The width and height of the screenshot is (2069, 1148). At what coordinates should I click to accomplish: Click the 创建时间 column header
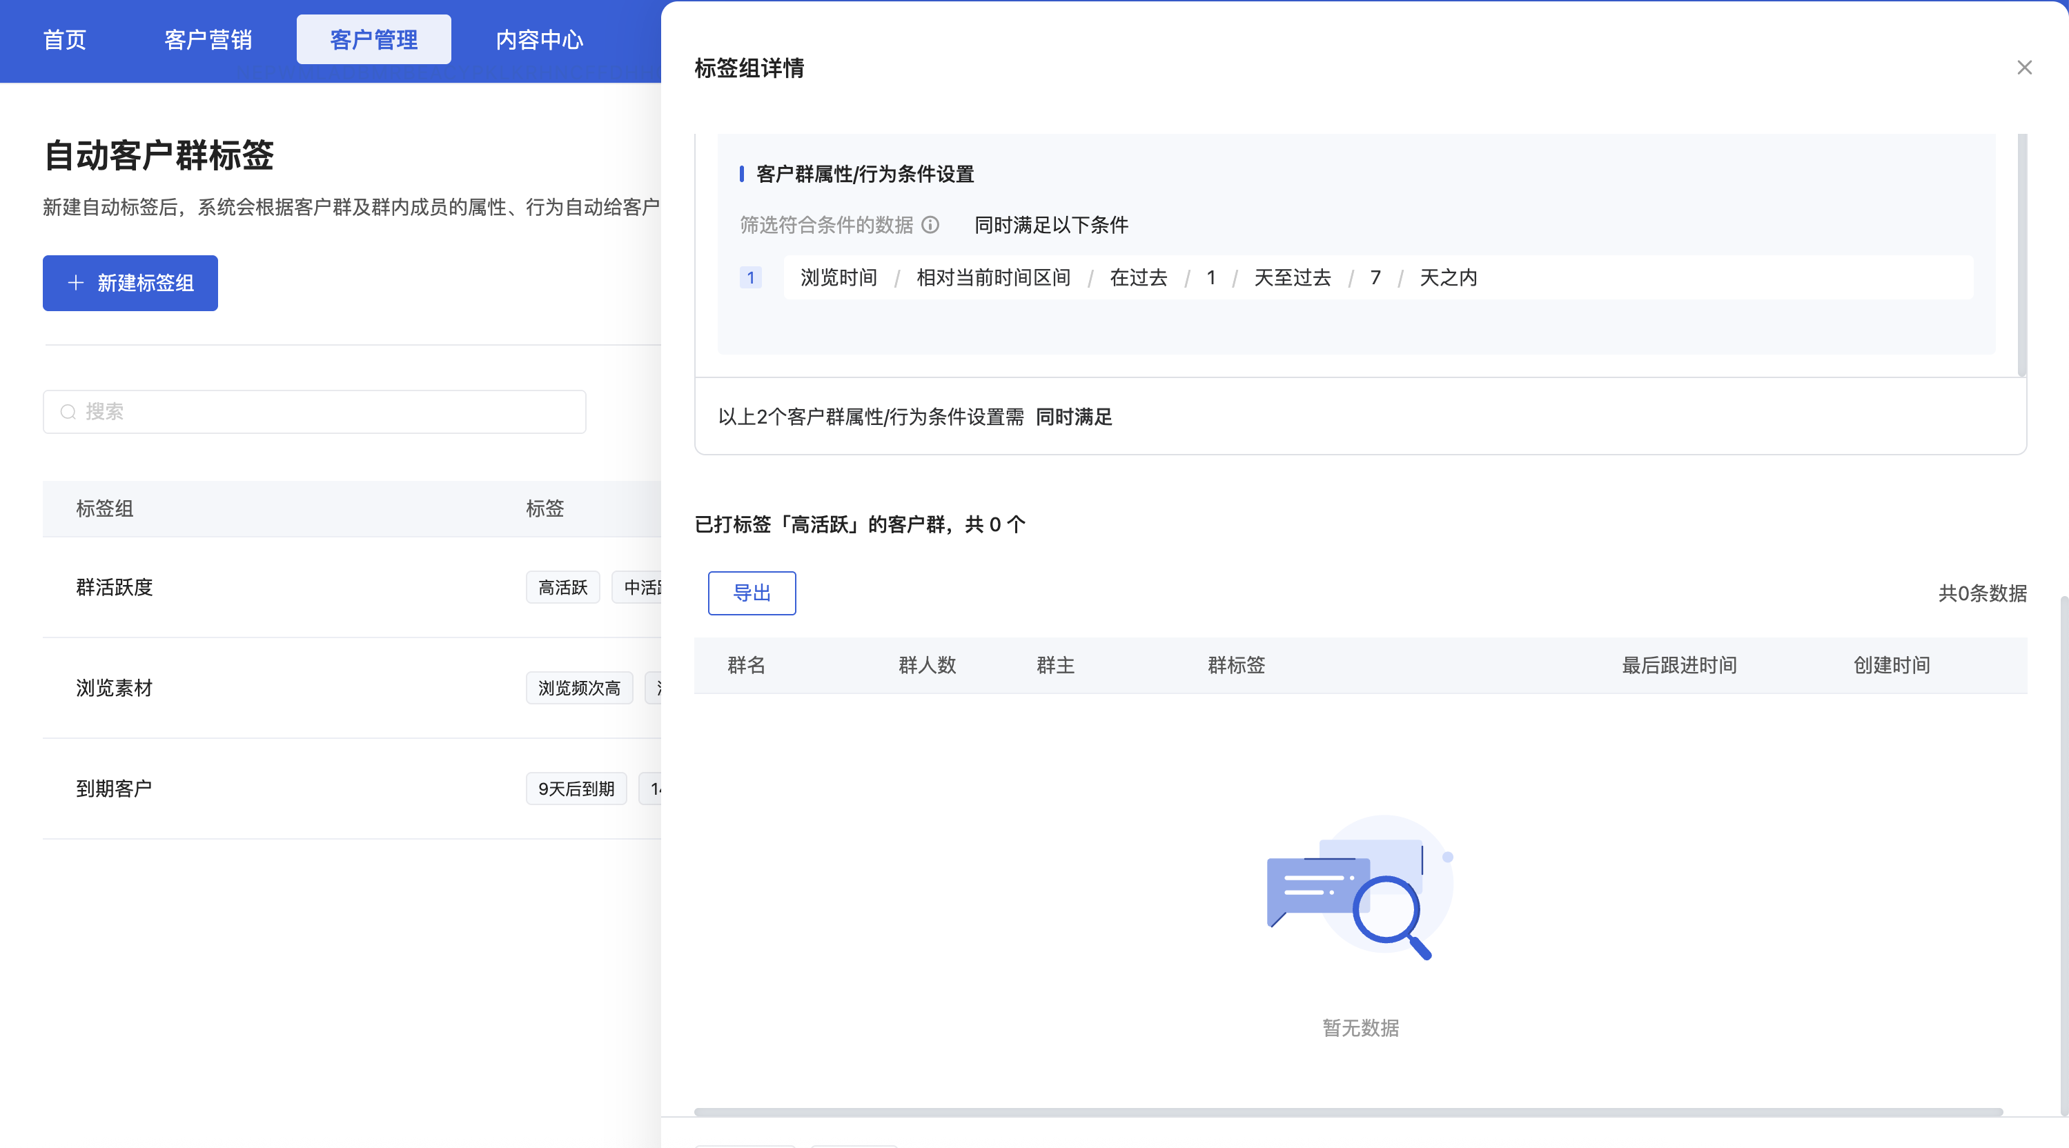pyautogui.click(x=1892, y=664)
